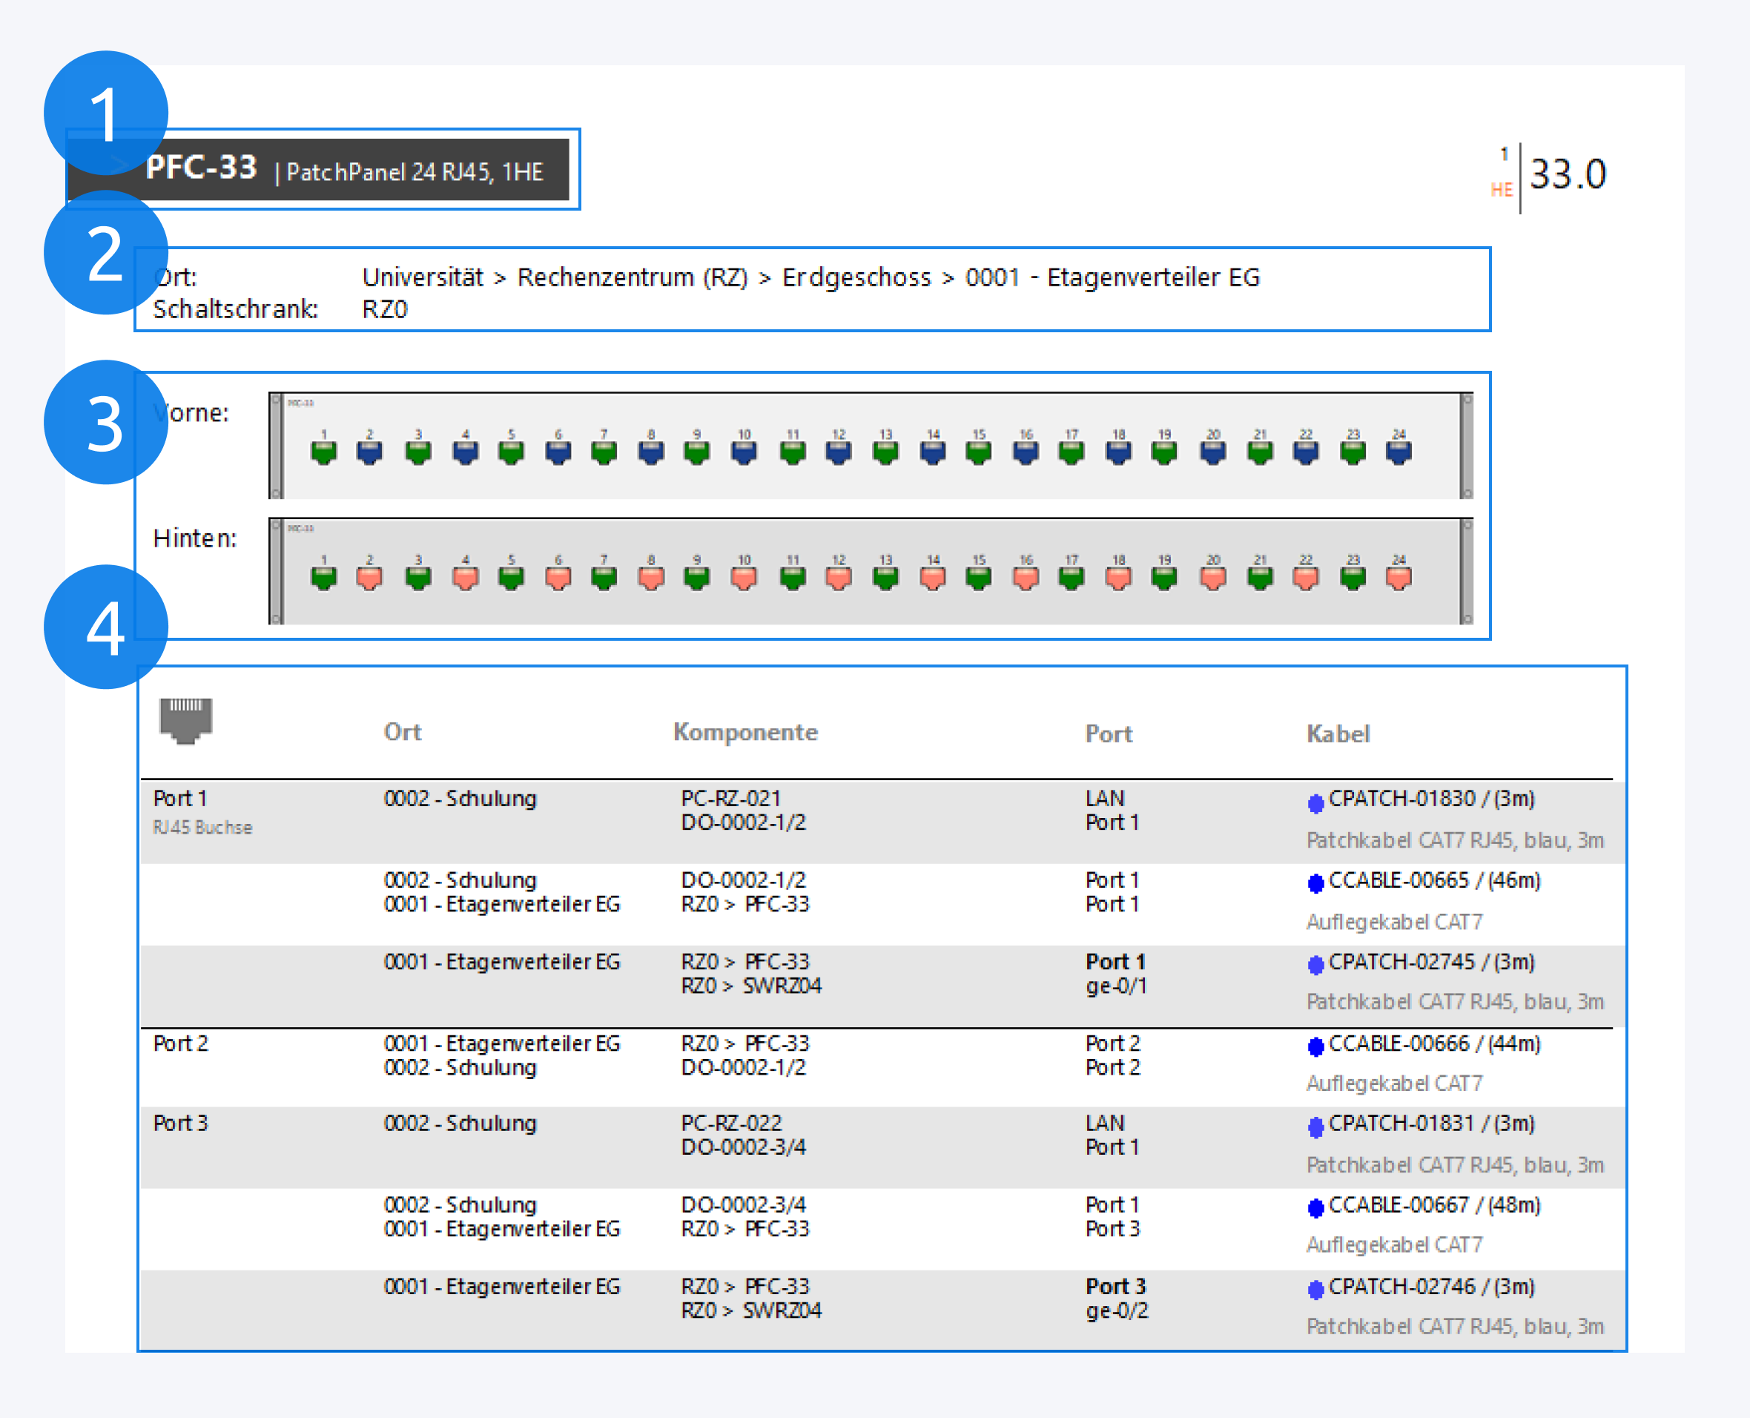Click front panel port 12 blue jack
The width and height of the screenshot is (1750, 1418).
(x=838, y=451)
